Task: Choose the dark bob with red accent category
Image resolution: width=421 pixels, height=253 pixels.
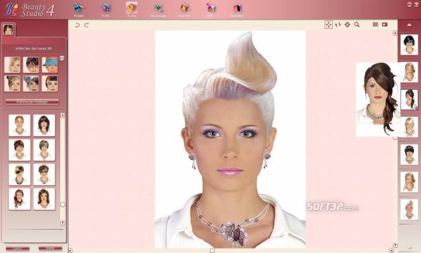Action: (50, 84)
